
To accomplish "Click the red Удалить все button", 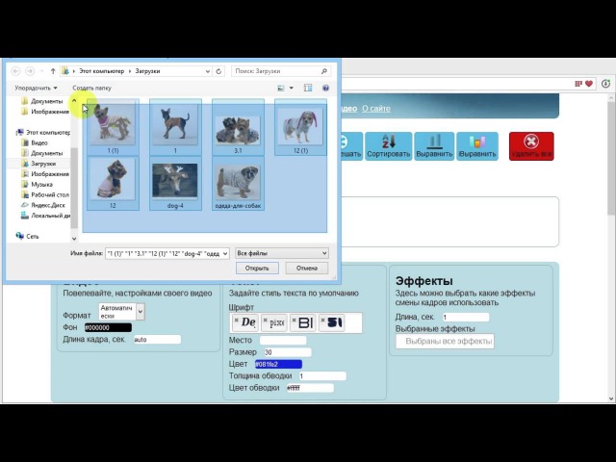I will 531,146.
